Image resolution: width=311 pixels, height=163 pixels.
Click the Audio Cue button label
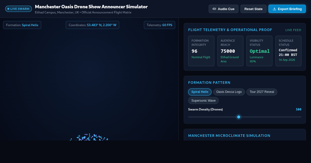pos(226,9)
